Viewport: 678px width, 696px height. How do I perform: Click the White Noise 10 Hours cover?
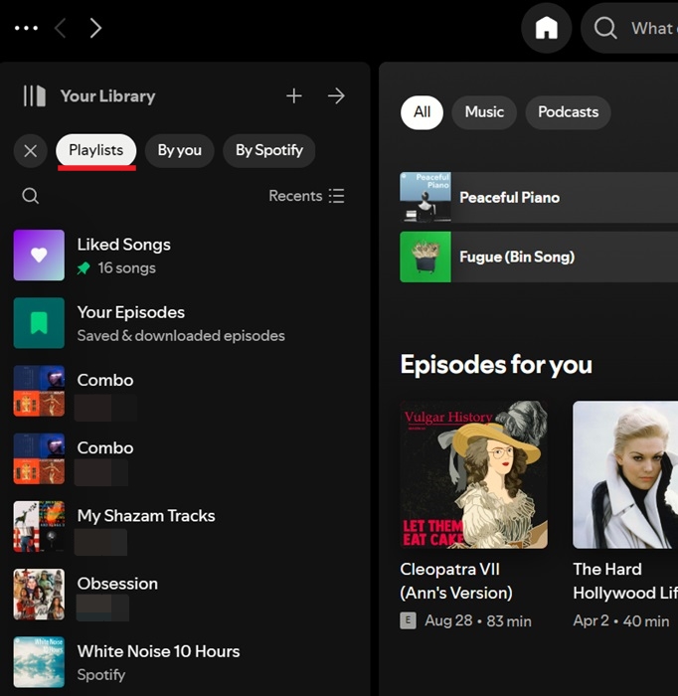[39, 663]
